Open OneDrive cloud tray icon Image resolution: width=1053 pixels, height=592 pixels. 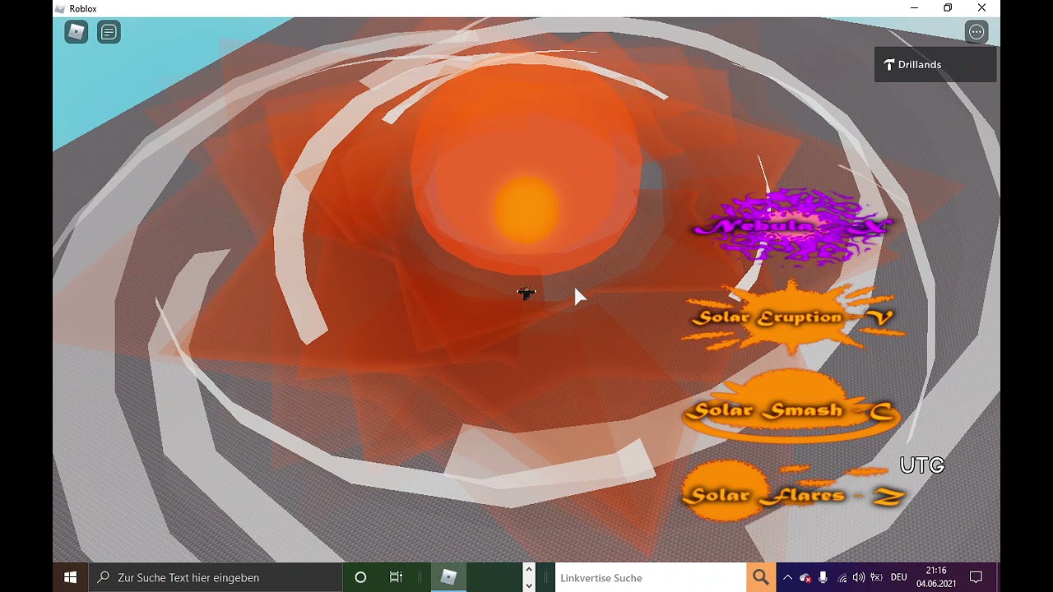pos(805,578)
